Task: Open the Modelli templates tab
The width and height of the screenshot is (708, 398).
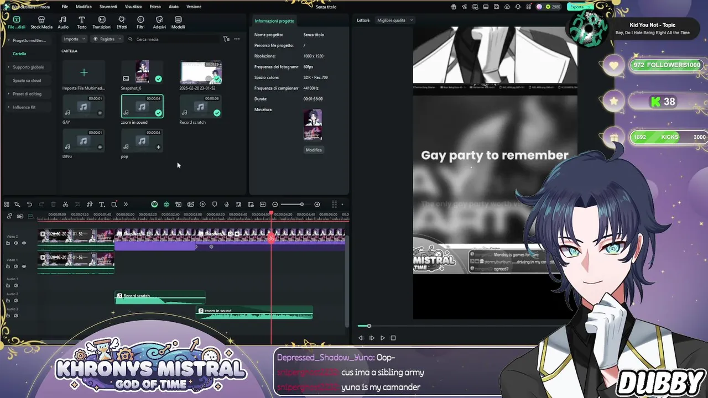Action: (178, 23)
